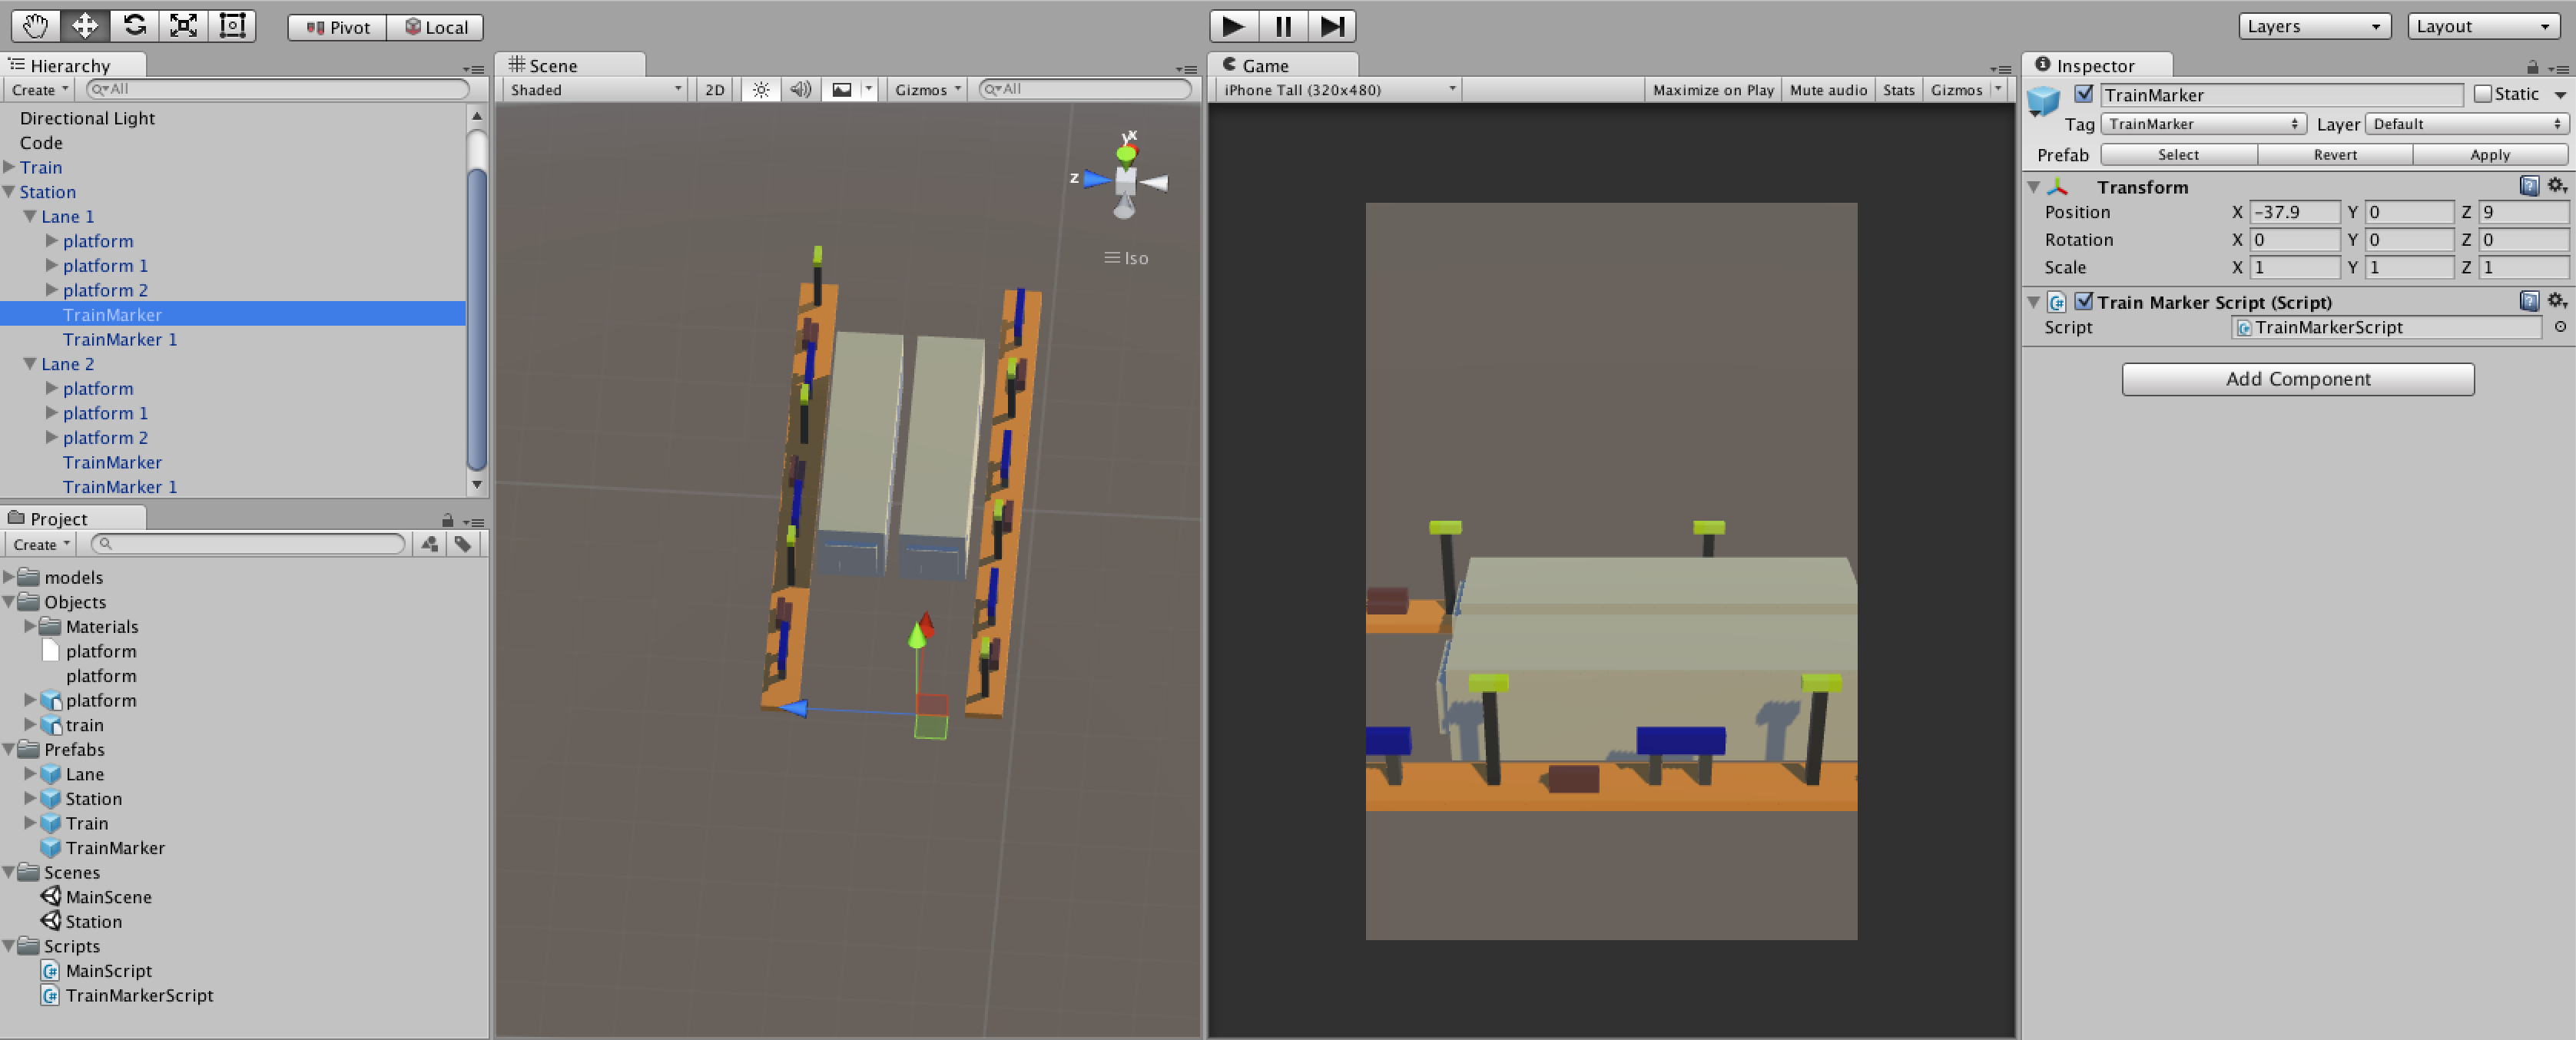Open the Shaded draw mode dropdown
Screen dimensions: 2576x1040
tap(595, 90)
